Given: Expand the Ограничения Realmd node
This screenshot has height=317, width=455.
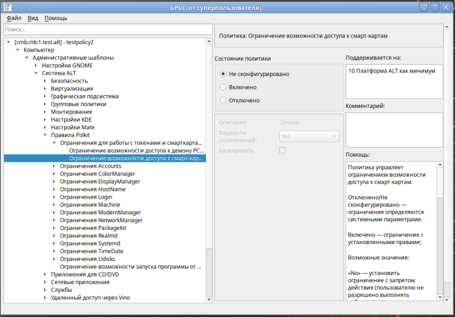Looking at the screenshot, I should click(54, 235).
